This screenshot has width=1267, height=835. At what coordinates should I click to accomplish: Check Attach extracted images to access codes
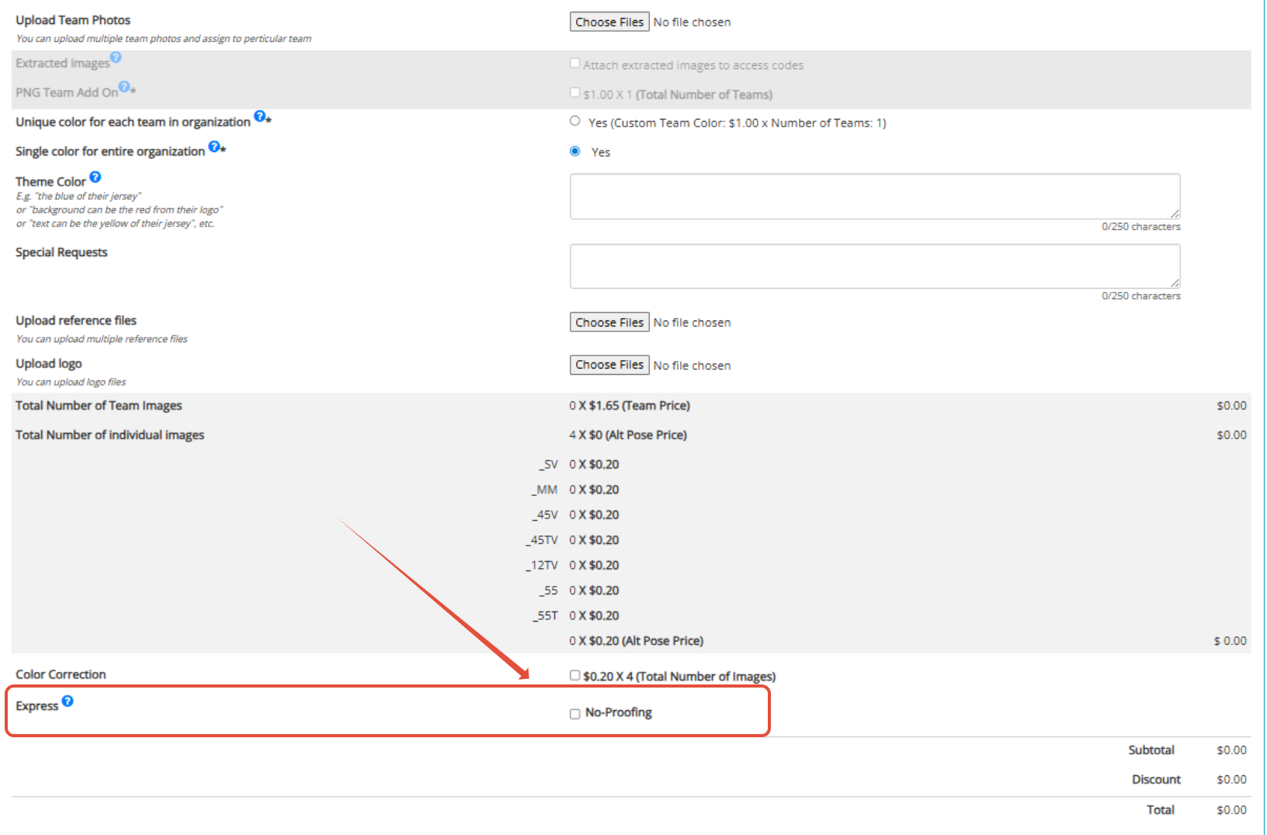575,63
